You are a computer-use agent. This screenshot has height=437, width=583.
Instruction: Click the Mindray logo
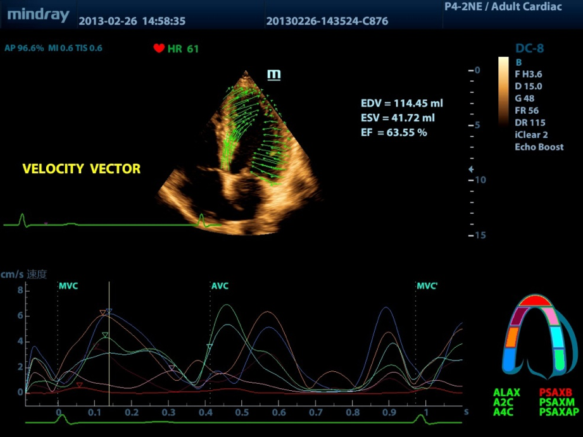click(39, 15)
